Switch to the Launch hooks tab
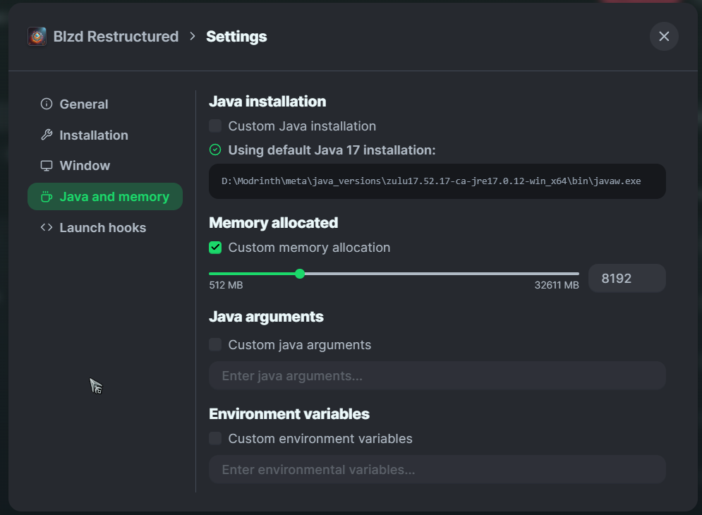Screen dimensions: 702x515 (102, 227)
